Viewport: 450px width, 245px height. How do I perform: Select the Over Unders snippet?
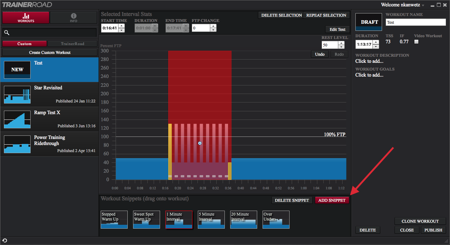tap(276, 219)
